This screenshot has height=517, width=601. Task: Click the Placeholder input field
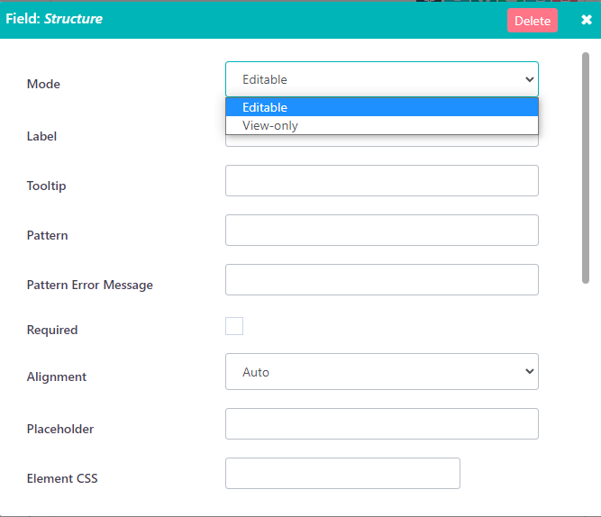(382, 423)
